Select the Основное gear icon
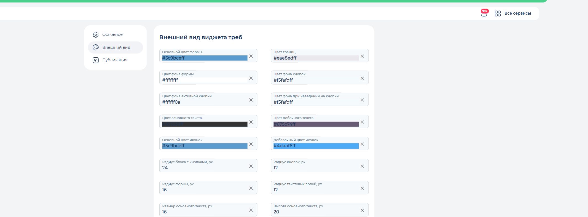The height and width of the screenshot is (217, 588). 96,35
